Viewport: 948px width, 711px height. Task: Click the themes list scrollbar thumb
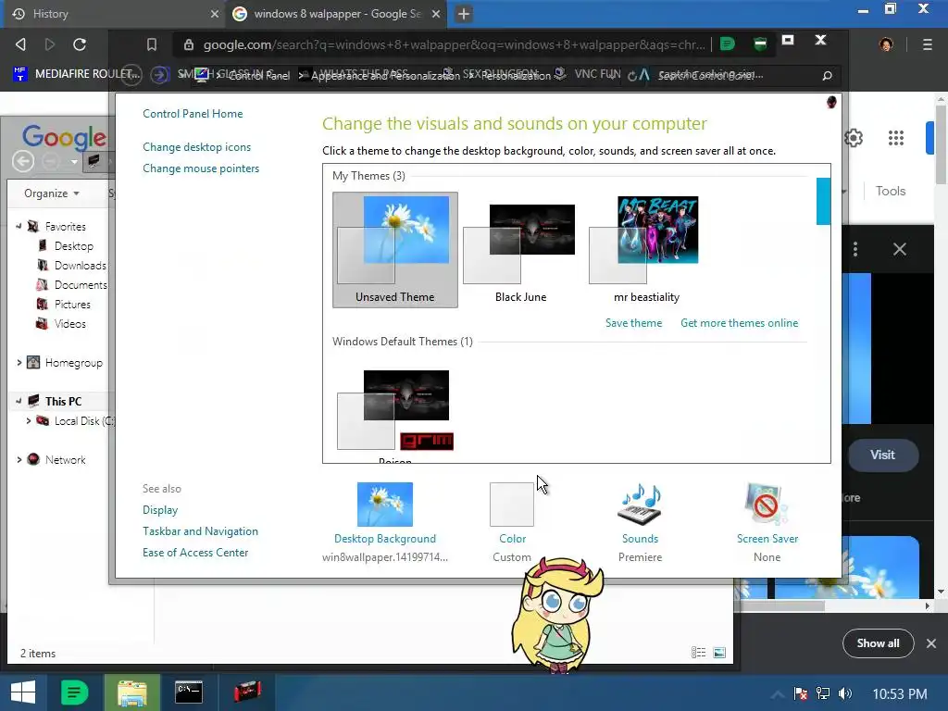pyautogui.click(x=823, y=201)
